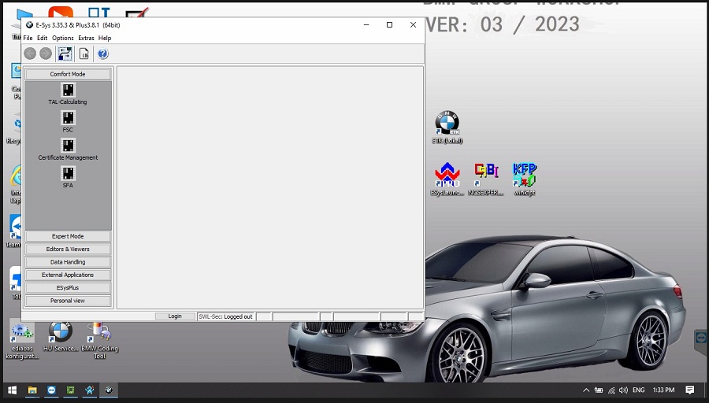This screenshot has width=709, height=403.
Task: Open TAL-Calculating module icon
Action: 68,90
